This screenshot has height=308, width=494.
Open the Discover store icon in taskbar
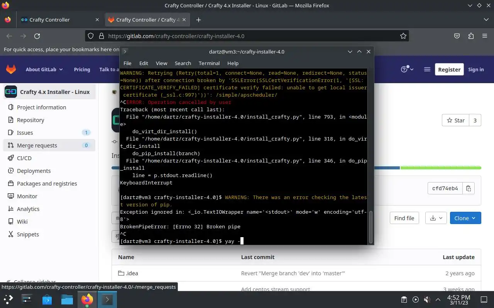[47, 299]
